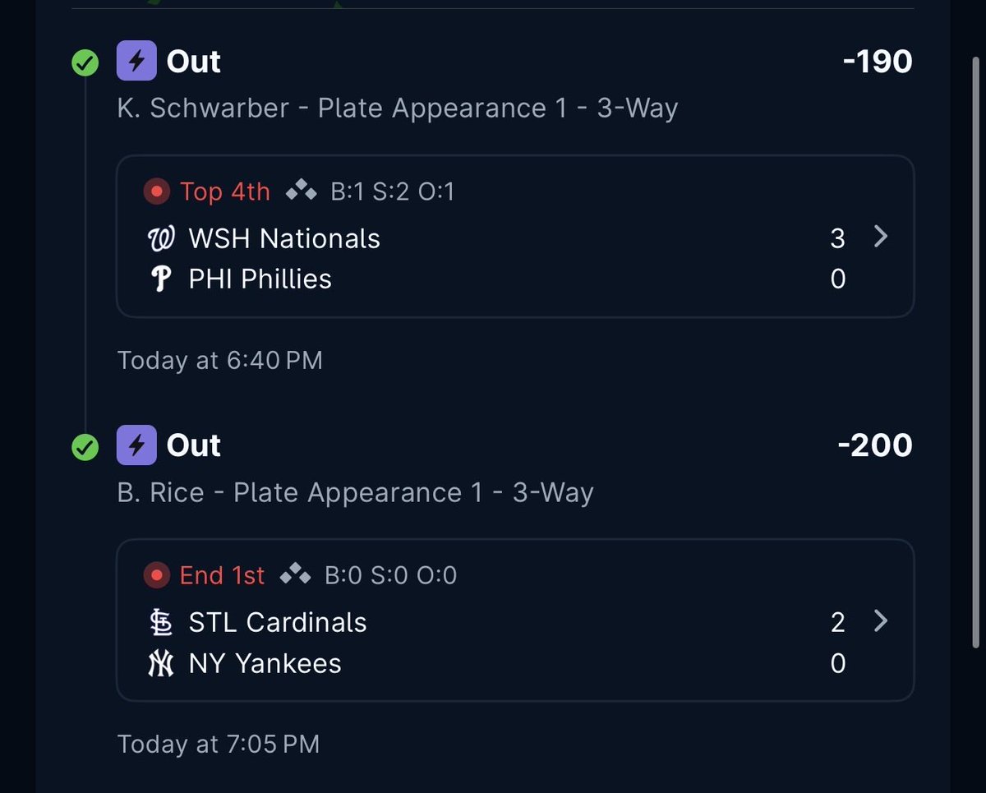Click the base runners diamond icon in Nationals game
986x793 pixels.
[301, 192]
